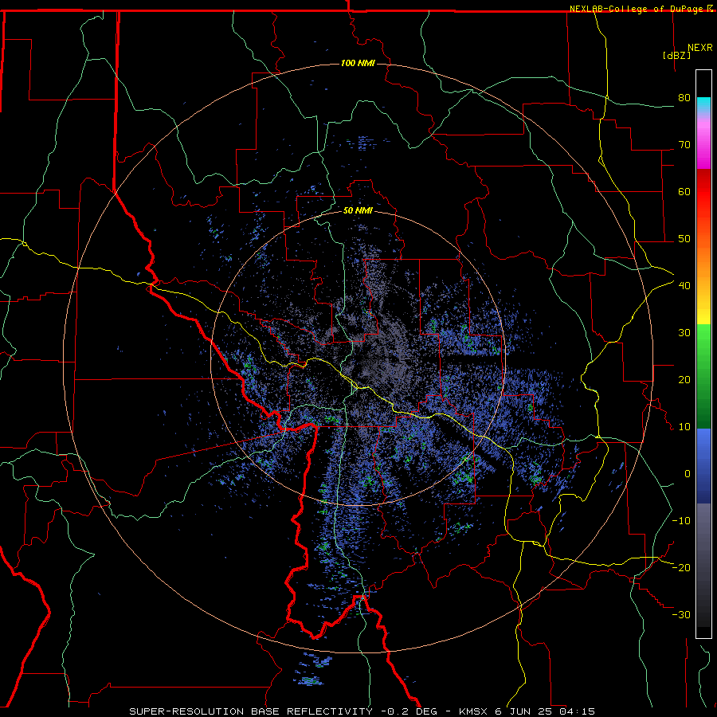Click the green segment of color bar
Screen dimensions: 717x717
click(703, 376)
